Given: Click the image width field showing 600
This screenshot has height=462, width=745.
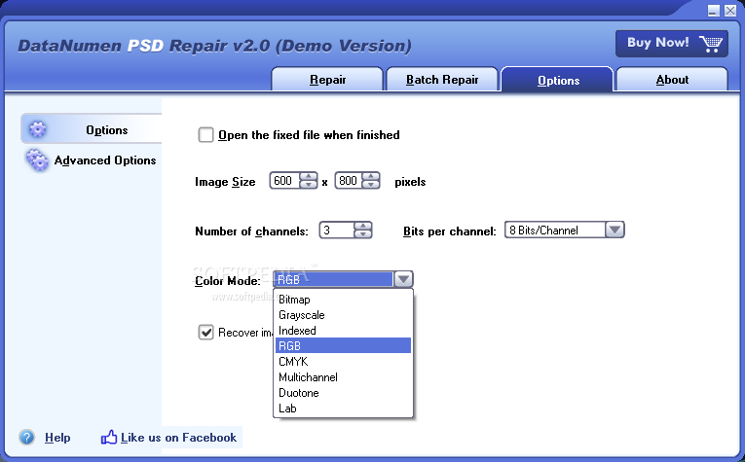Looking at the screenshot, I should [x=285, y=181].
